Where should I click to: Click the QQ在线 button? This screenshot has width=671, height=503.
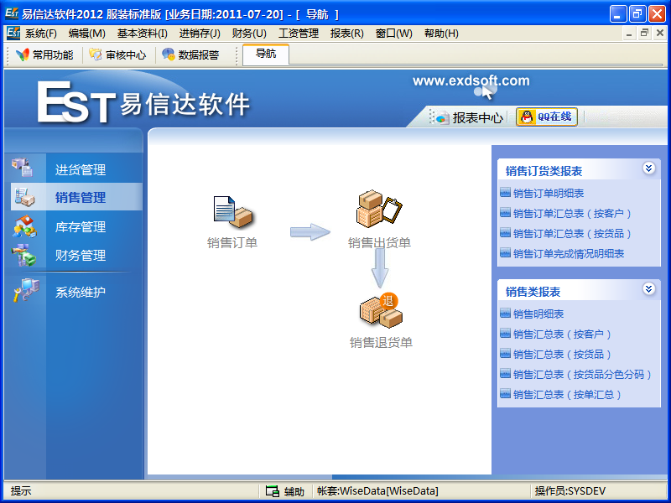click(547, 117)
